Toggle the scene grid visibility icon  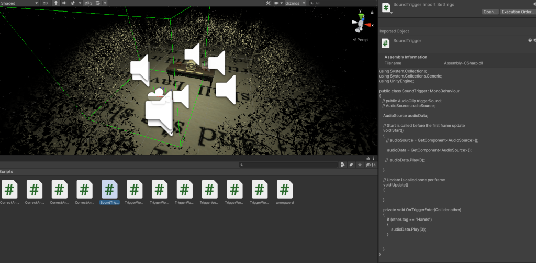click(x=98, y=3)
